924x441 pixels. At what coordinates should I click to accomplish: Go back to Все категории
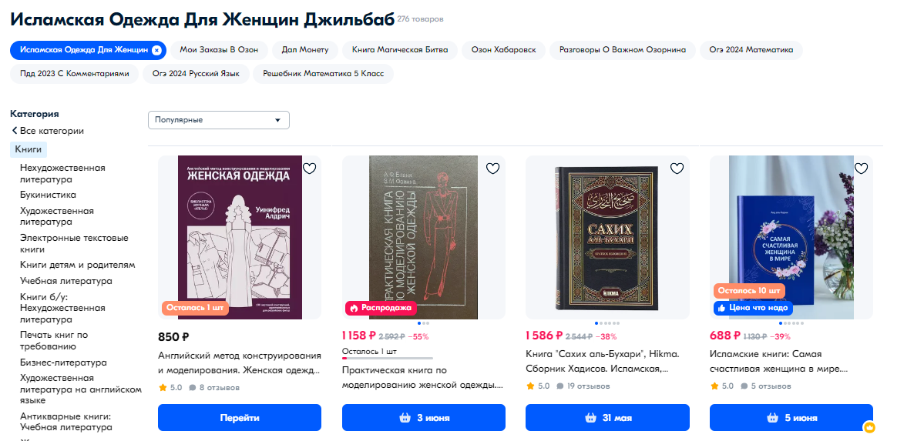pos(48,131)
